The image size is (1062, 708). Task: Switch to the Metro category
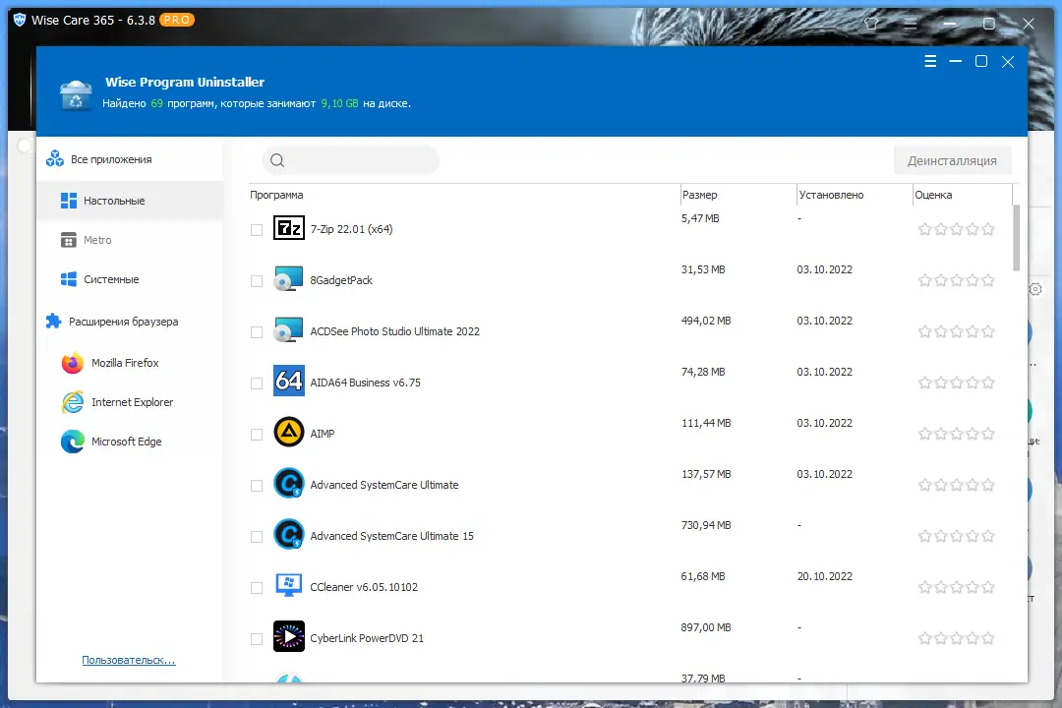(130, 240)
